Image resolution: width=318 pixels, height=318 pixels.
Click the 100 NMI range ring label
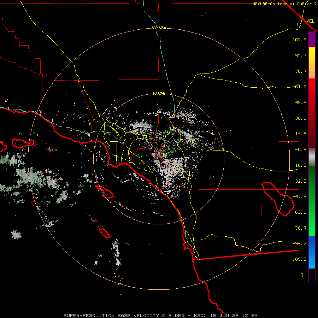tap(159, 28)
